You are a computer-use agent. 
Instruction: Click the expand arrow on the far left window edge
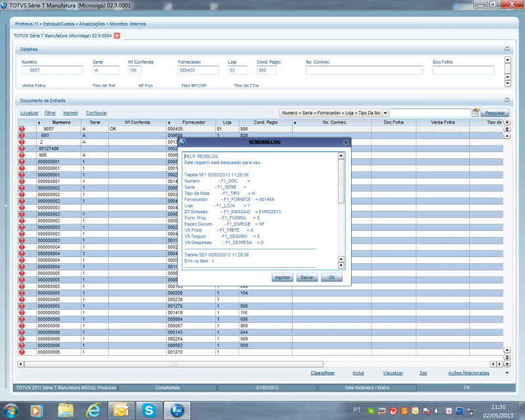click(6, 205)
